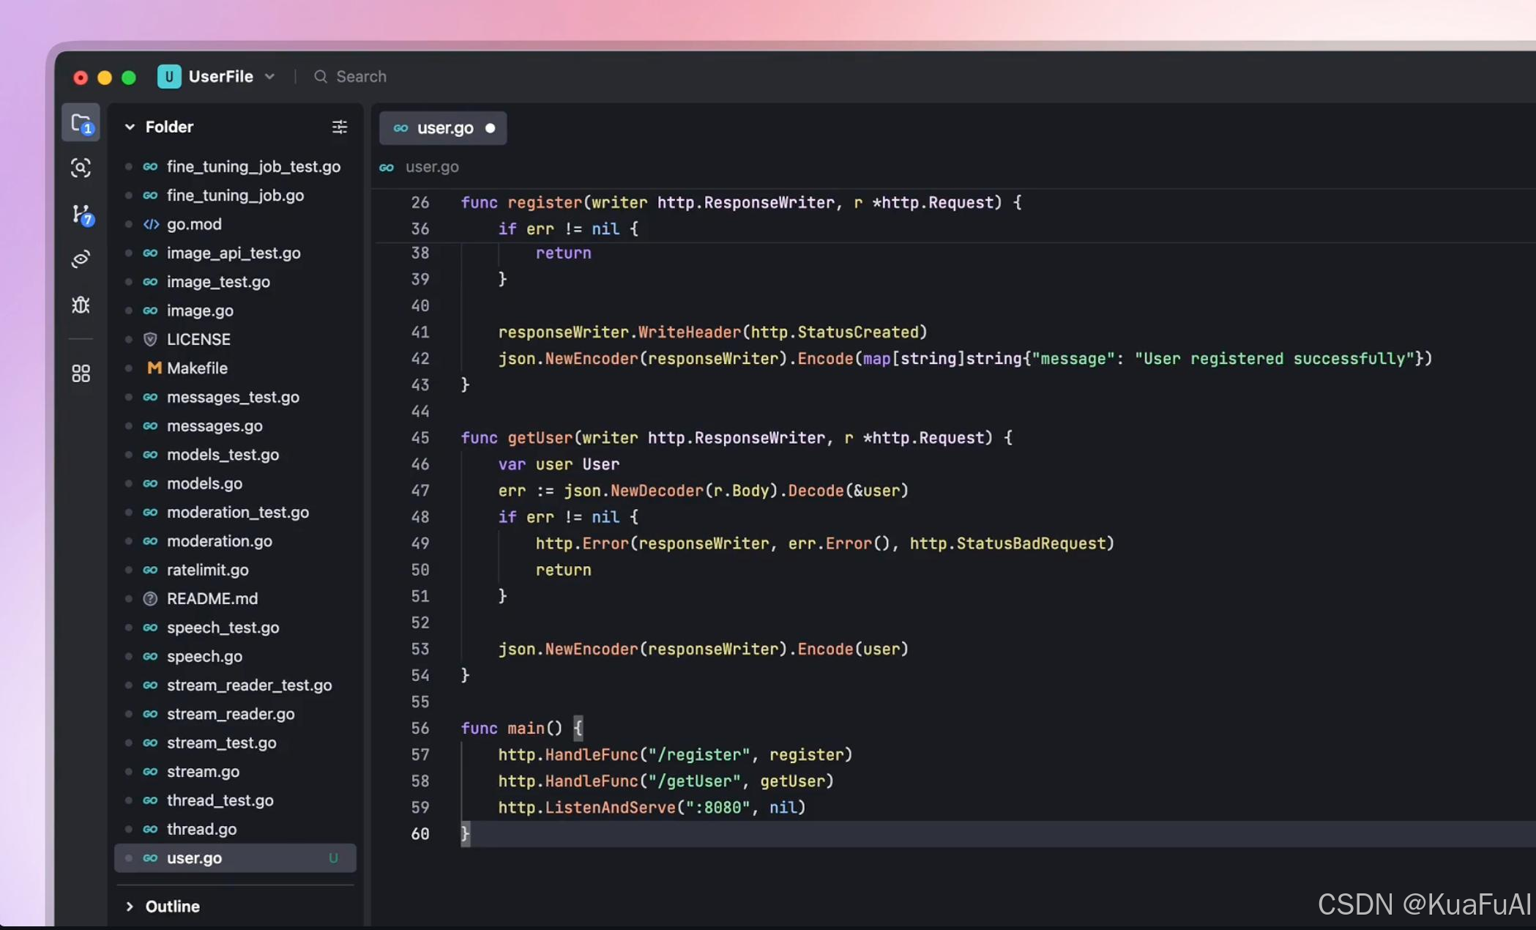Open Makefile in the file tree
1536x930 pixels.
pyautogui.click(x=197, y=368)
